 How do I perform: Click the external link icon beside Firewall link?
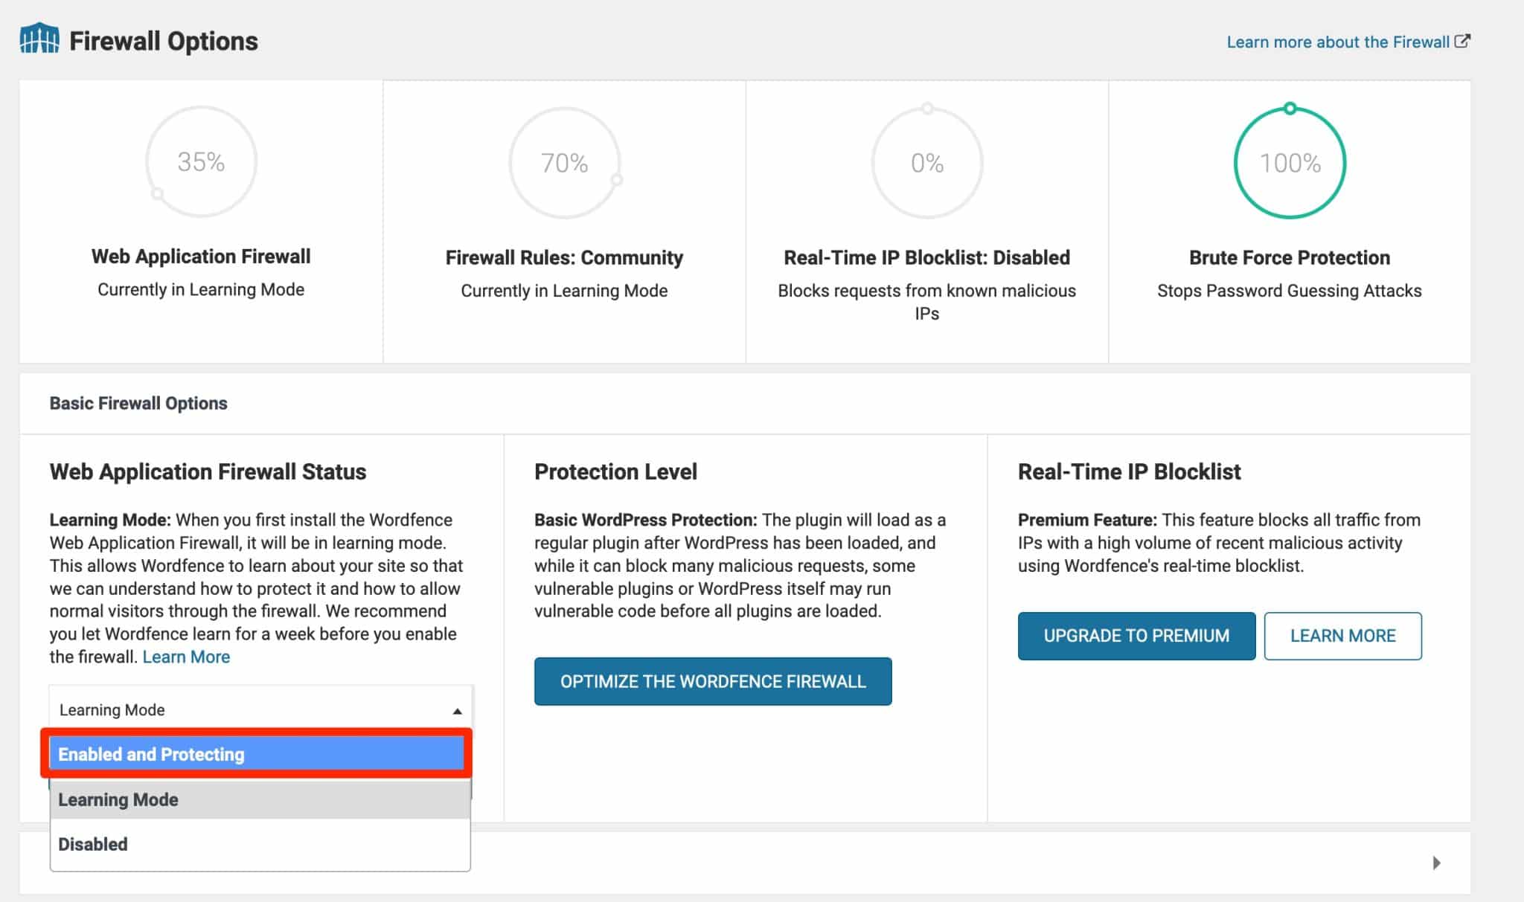point(1462,42)
